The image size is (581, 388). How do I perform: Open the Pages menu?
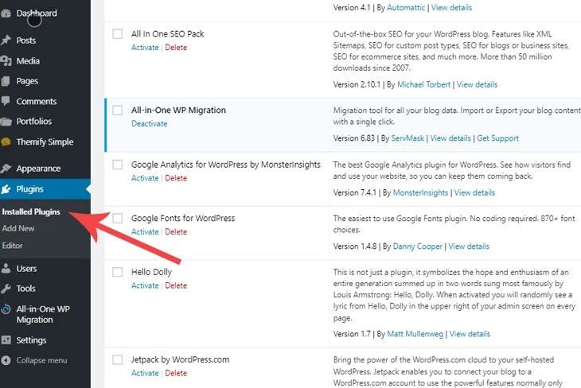[x=27, y=81]
